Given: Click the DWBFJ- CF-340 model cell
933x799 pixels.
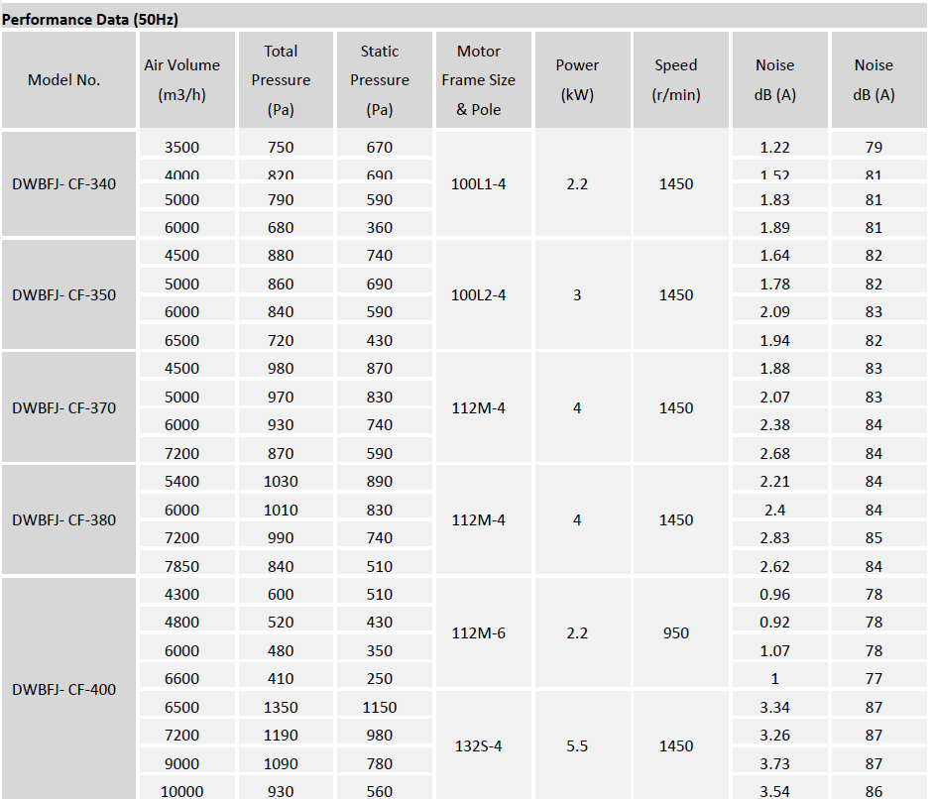Looking at the screenshot, I should pyautogui.click(x=64, y=183).
